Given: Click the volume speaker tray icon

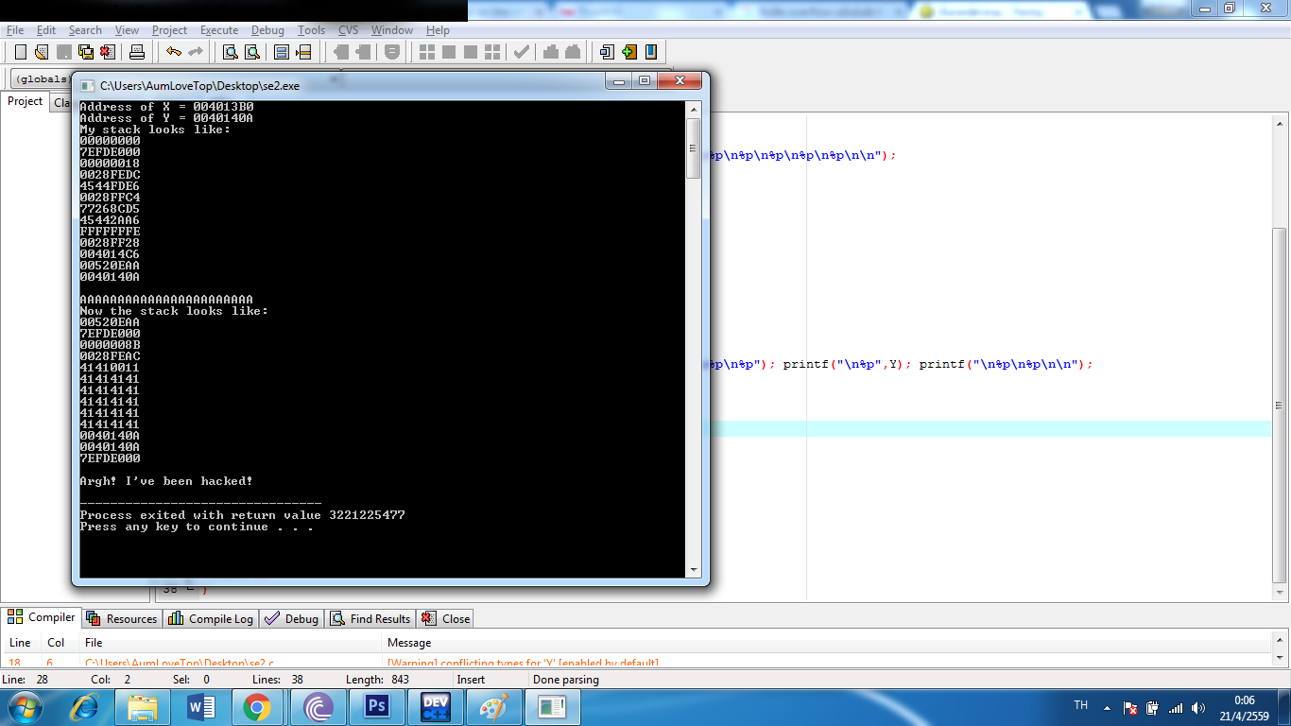Looking at the screenshot, I should [x=1198, y=707].
